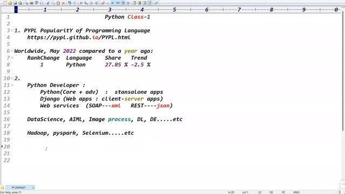Click line number 20 in the gutter
This screenshot has width=345, height=194.
click(6, 147)
